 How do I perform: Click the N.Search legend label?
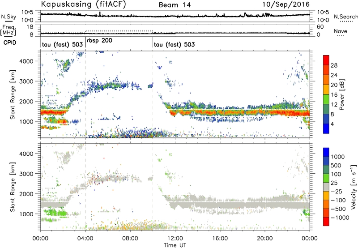tap(345, 17)
